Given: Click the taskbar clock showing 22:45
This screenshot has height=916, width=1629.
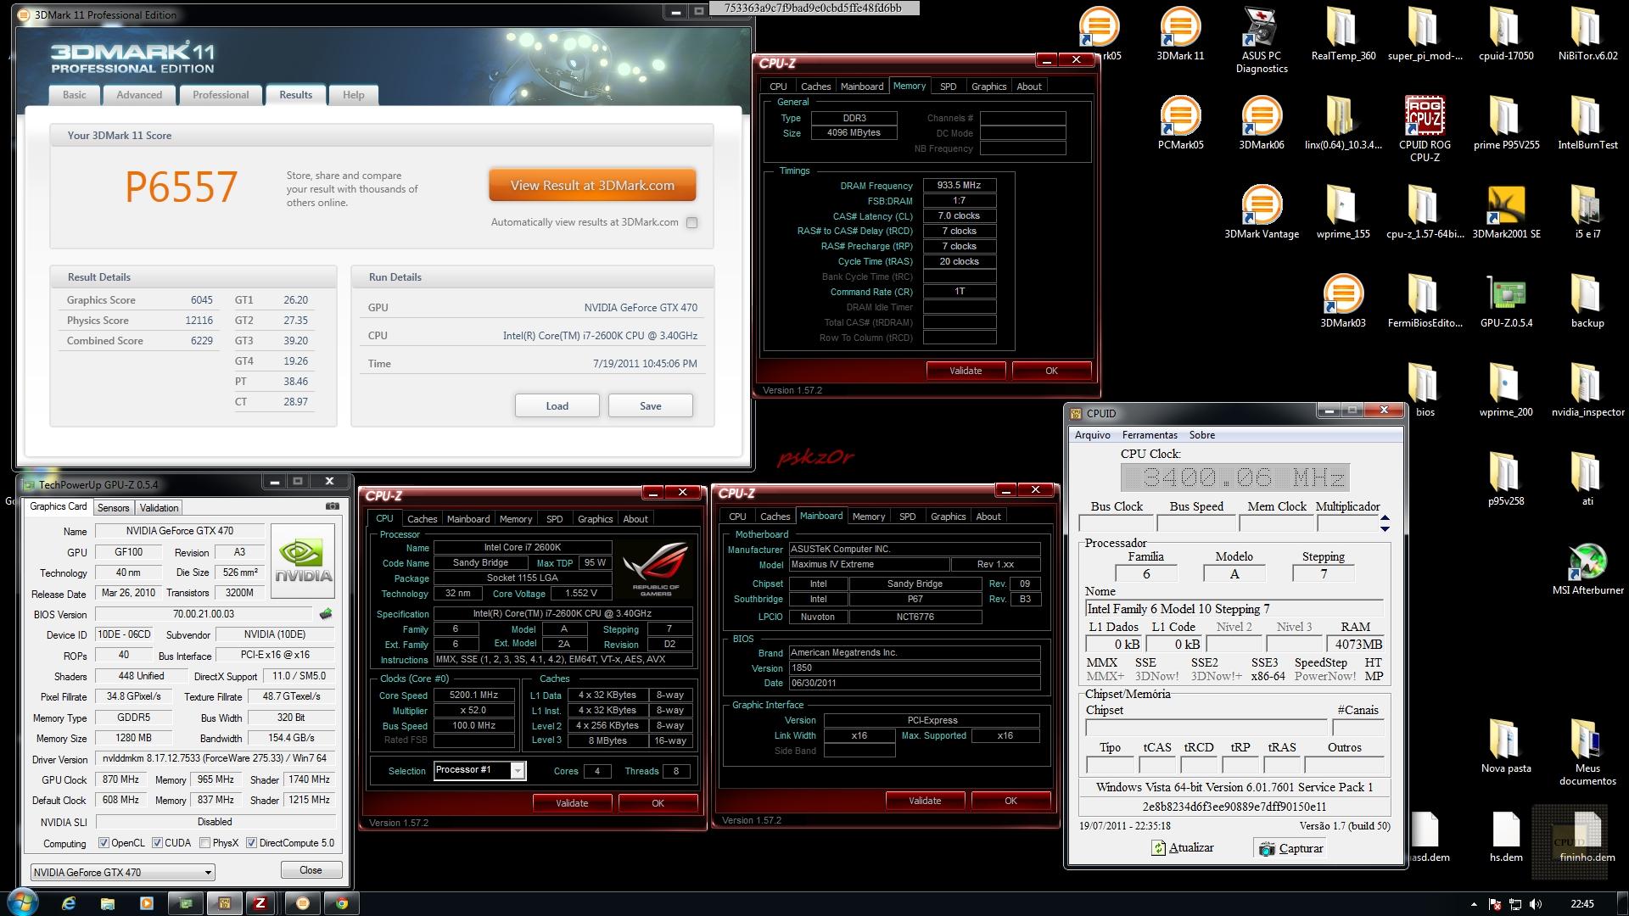Looking at the screenshot, I should coord(1581,904).
